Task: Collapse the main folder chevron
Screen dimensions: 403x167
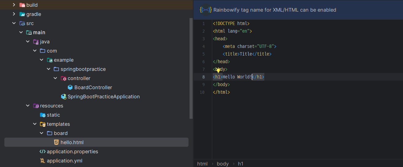Action: (21, 32)
